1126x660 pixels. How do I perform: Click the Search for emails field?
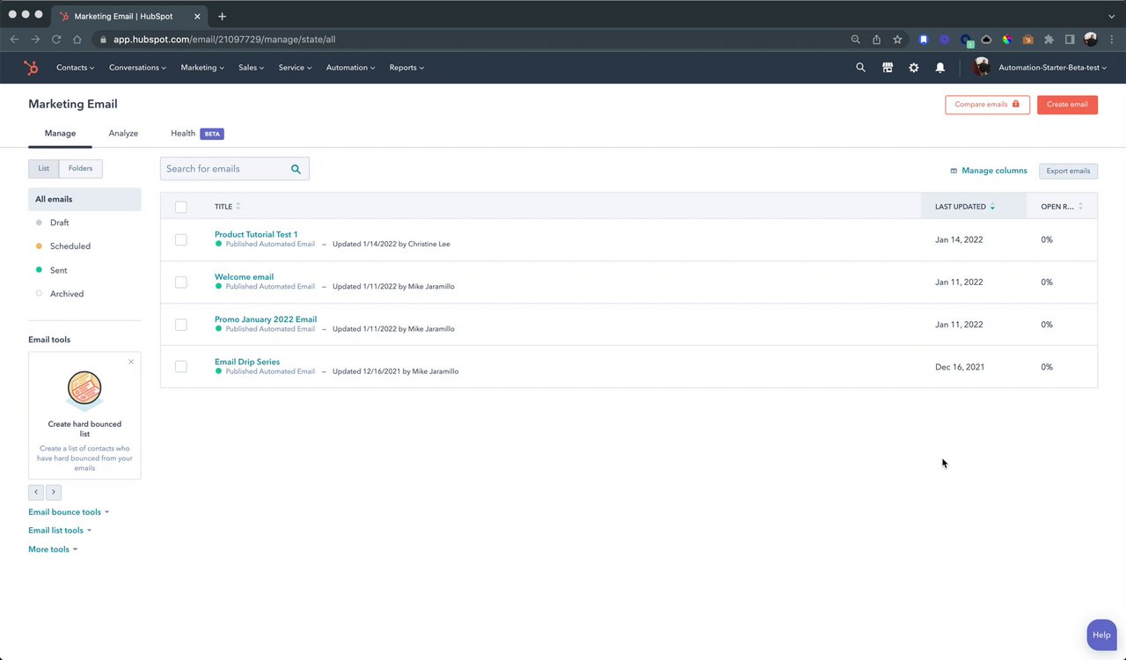235,169
